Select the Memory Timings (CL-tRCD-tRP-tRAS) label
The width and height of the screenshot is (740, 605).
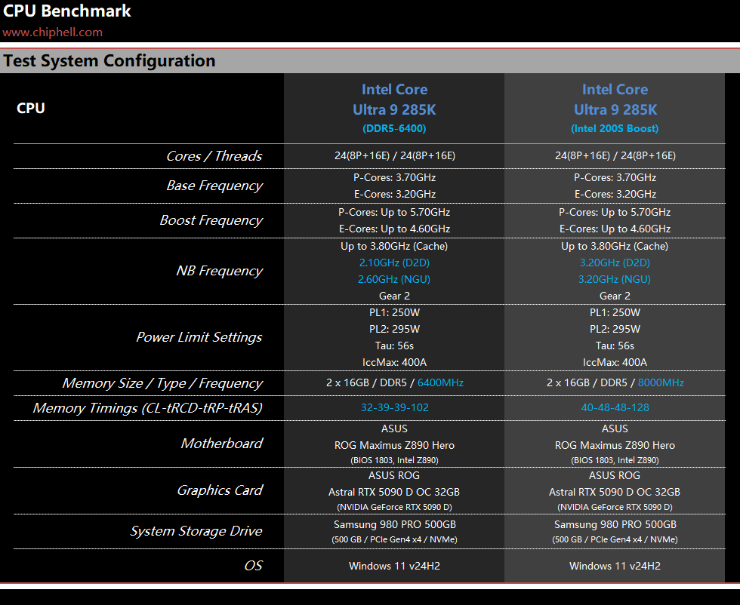148,408
